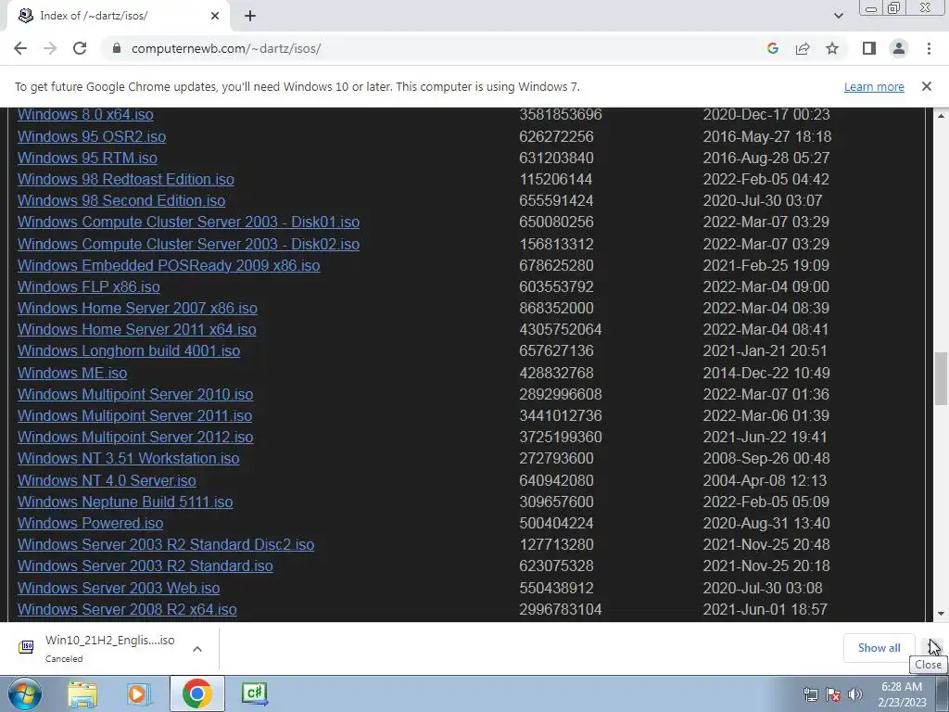Open Windows Media Player from taskbar
Screen dimensions: 949x712
139,693
